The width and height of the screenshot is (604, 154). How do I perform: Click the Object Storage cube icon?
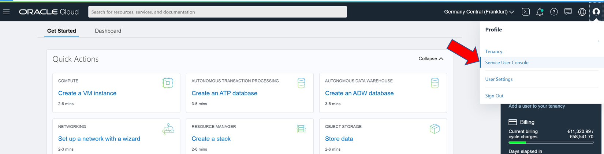pyautogui.click(x=435, y=128)
